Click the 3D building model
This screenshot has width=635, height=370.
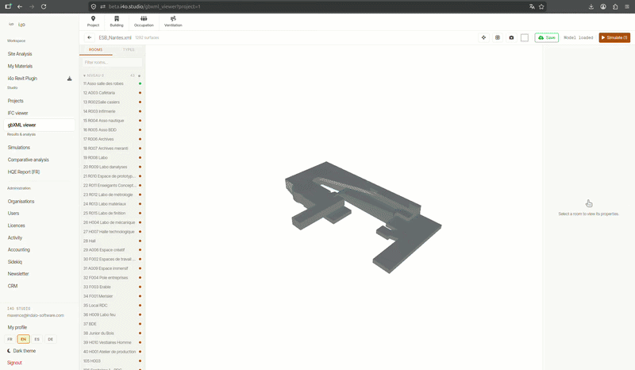(x=363, y=217)
